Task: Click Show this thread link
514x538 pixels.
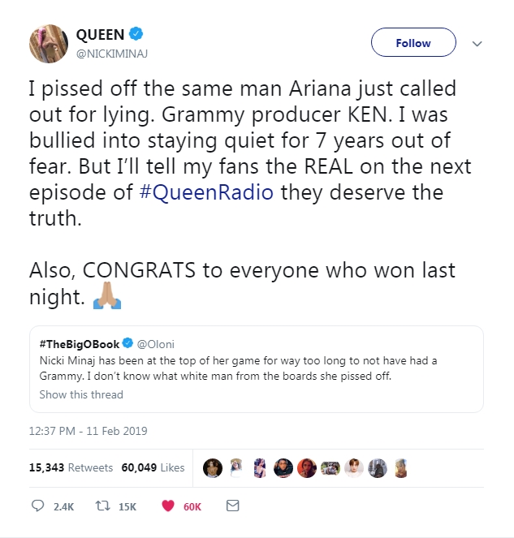Action: point(81,394)
